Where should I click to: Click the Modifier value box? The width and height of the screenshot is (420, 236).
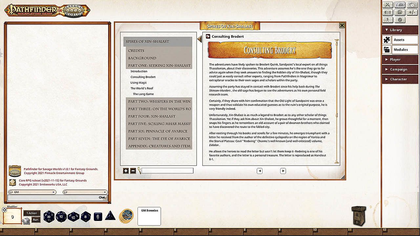[12, 217]
